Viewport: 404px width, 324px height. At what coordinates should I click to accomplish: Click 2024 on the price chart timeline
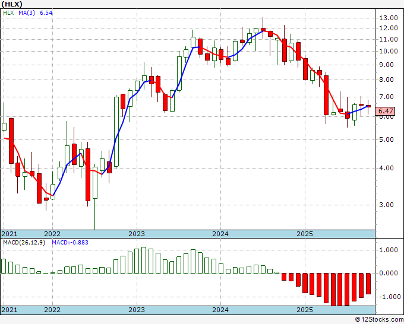coord(220,234)
